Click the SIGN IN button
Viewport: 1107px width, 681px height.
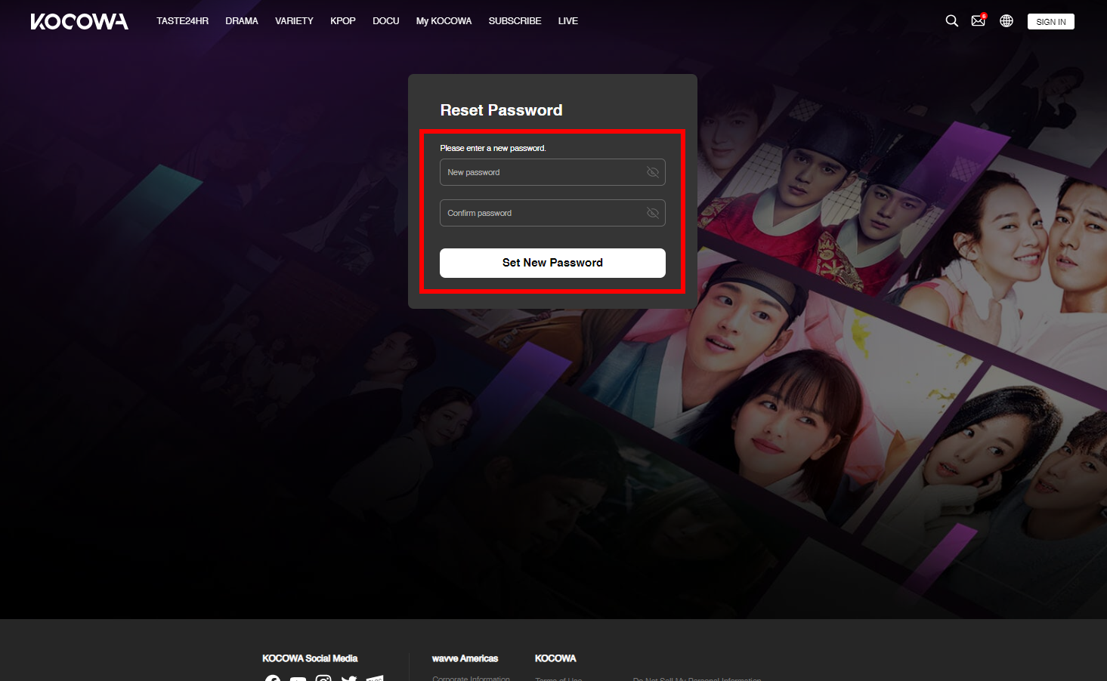(1051, 22)
